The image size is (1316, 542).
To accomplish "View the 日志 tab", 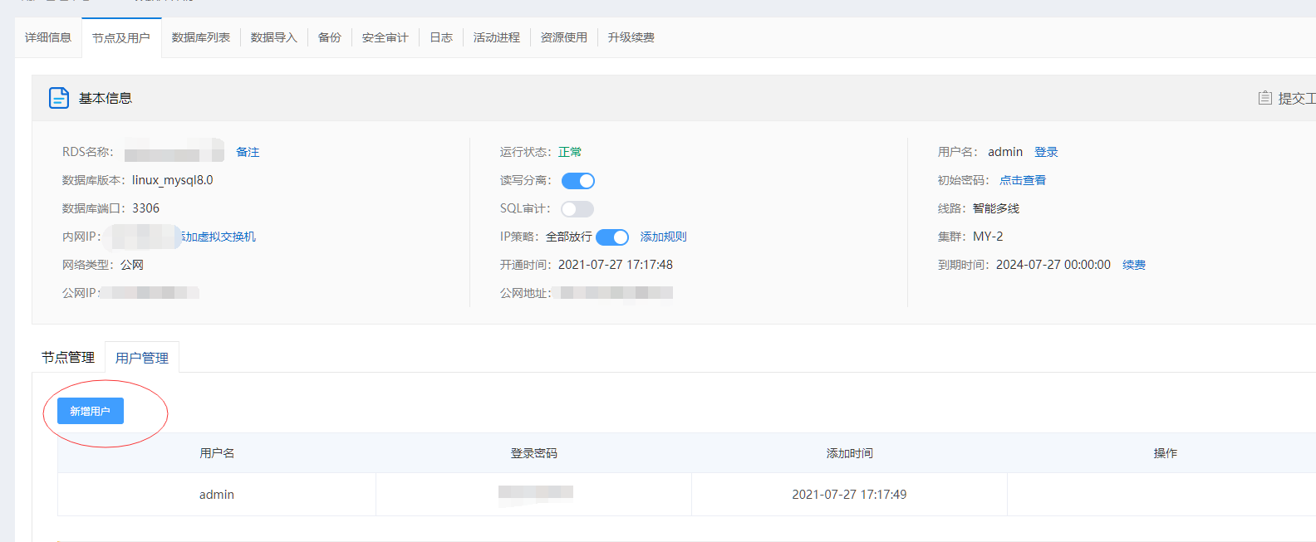I will coord(441,37).
